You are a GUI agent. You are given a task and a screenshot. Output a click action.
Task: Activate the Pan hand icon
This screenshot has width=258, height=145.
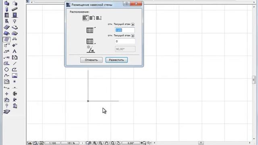106,143
